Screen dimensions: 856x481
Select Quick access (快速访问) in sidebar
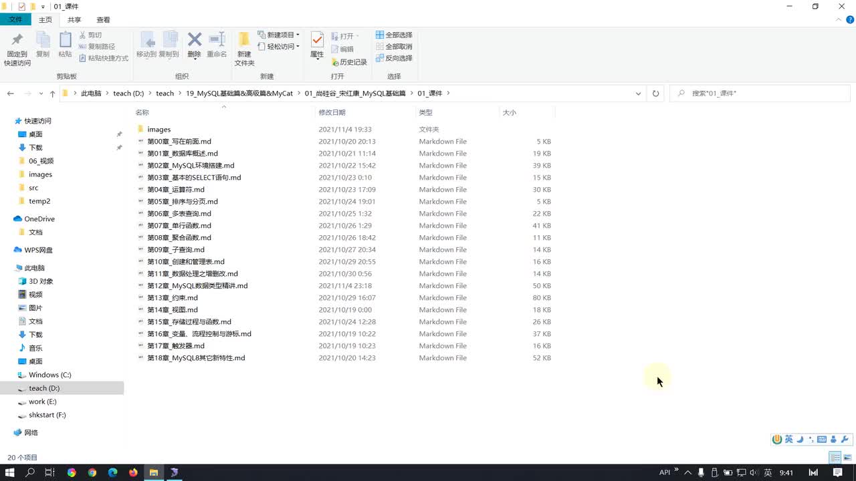37,121
